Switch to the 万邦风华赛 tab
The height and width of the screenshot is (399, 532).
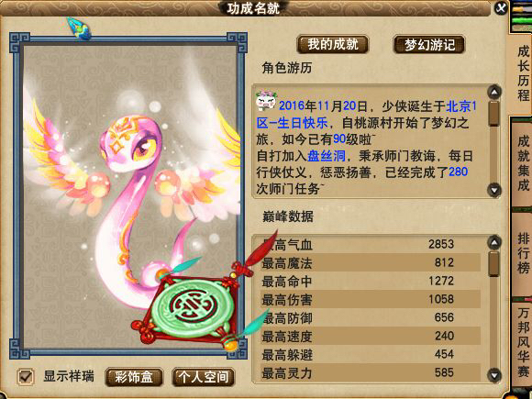[523, 343]
